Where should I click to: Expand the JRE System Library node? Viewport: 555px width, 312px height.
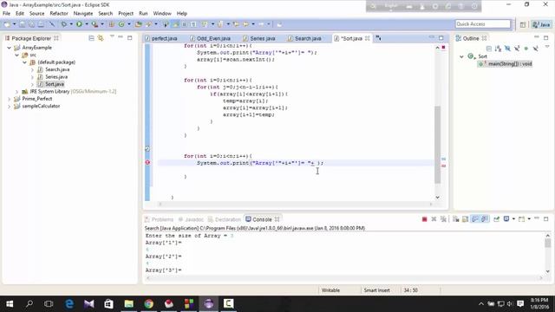pos(16,91)
